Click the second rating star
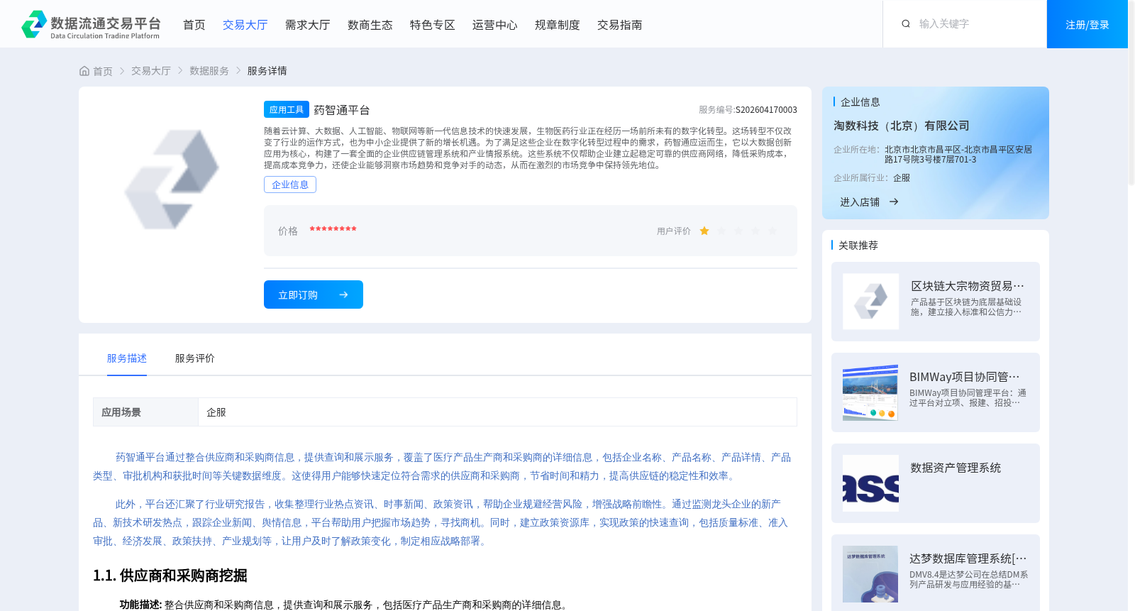The image size is (1135, 611). [x=721, y=231]
